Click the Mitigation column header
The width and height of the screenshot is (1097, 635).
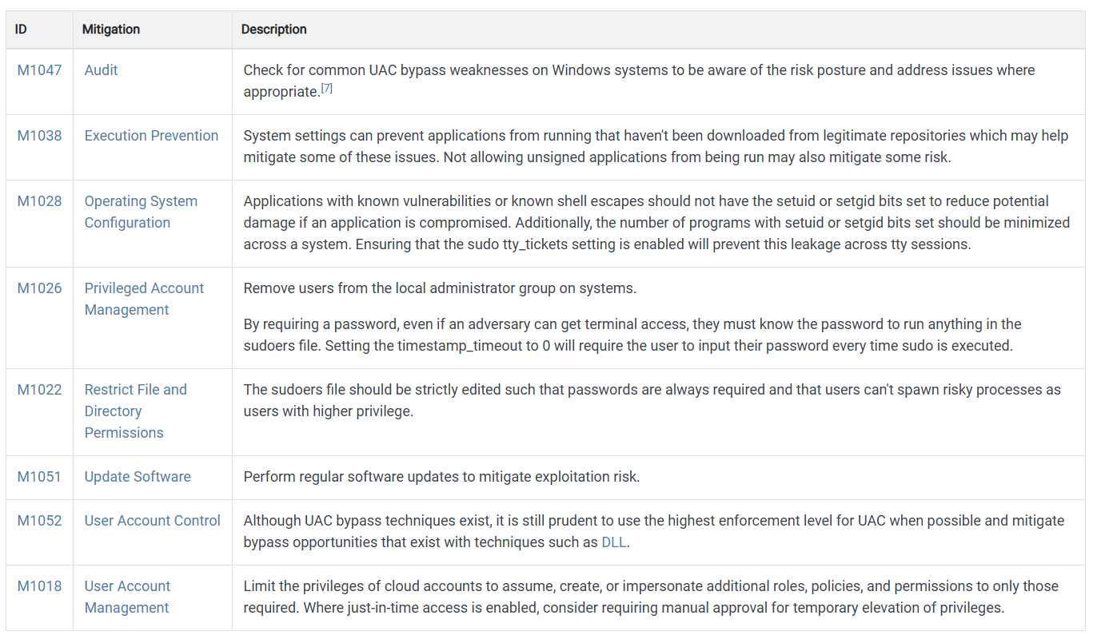[111, 30]
